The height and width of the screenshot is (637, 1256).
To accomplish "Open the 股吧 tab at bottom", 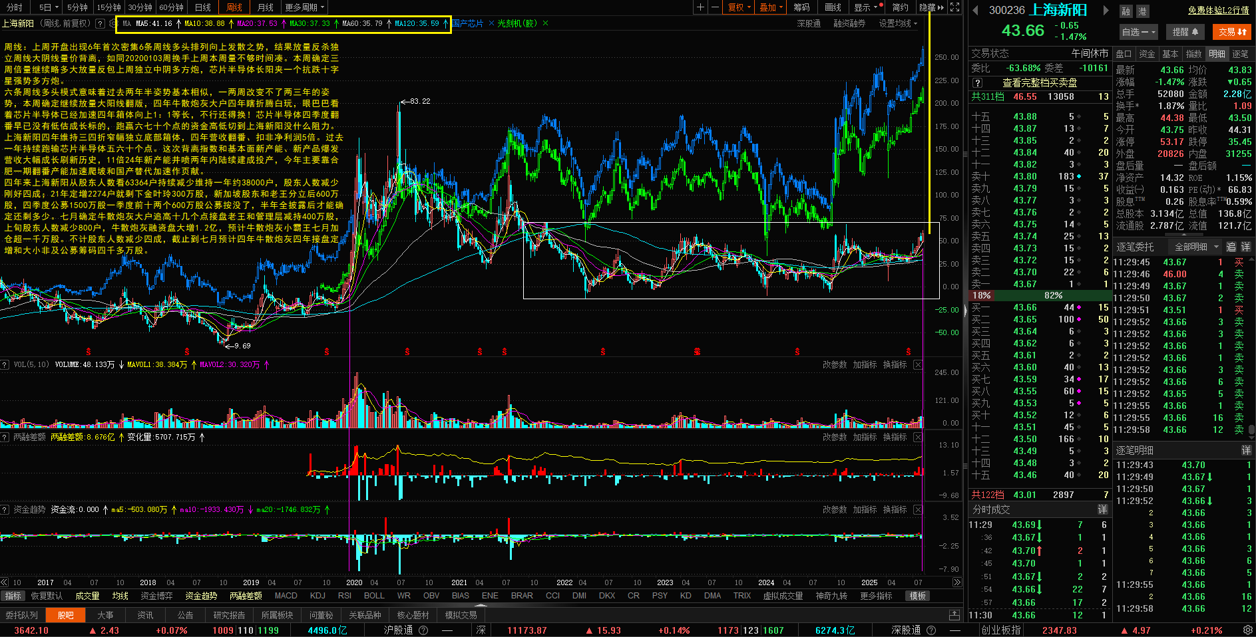I will (65, 615).
